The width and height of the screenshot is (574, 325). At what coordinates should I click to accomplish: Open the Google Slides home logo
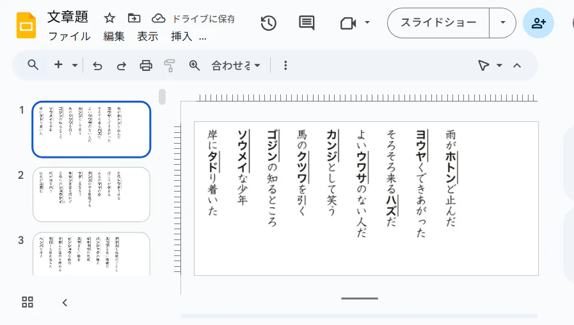[26, 25]
